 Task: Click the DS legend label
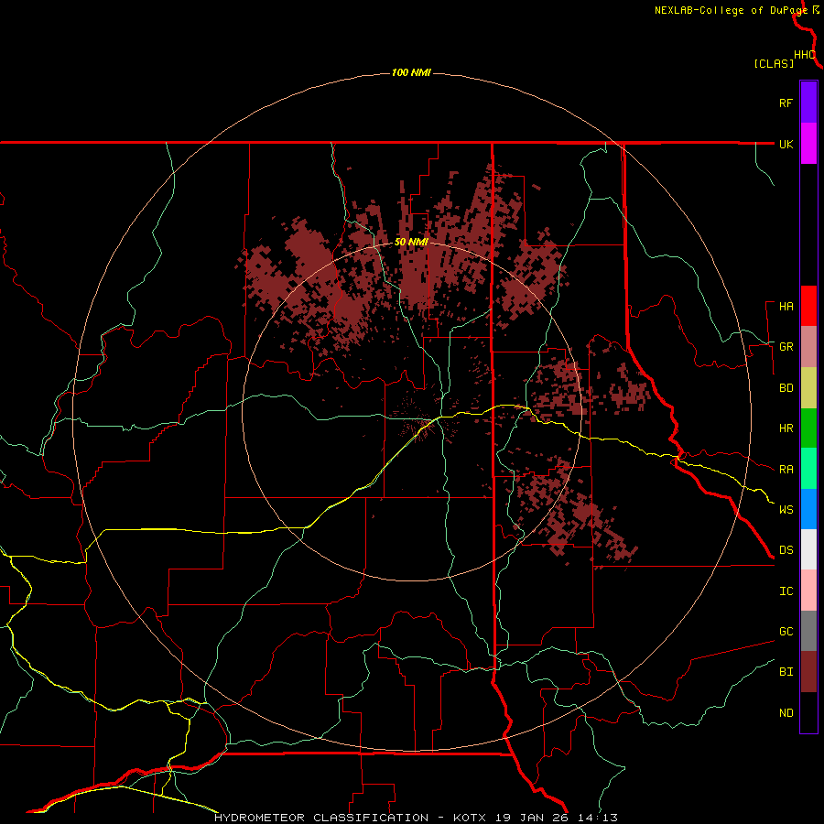(x=786, y=550)
